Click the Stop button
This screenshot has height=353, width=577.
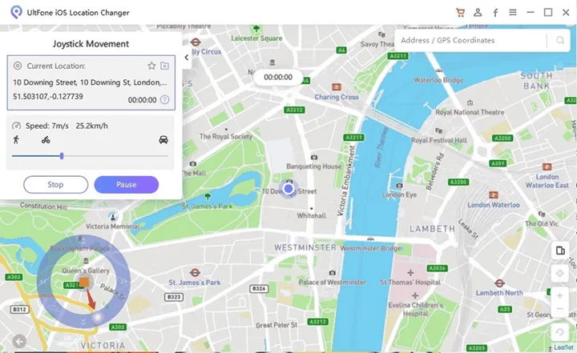pos(55,185)
